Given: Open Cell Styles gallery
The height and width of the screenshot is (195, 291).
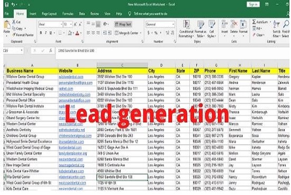Looking at the screenshot, I should [212, 29].
